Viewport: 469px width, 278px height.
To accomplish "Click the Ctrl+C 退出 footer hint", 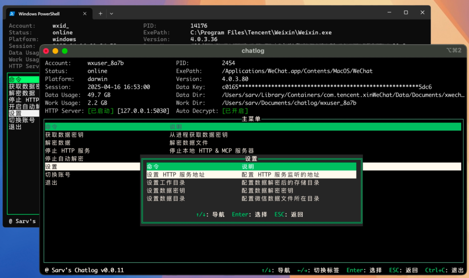I will (x=444, y=270).
